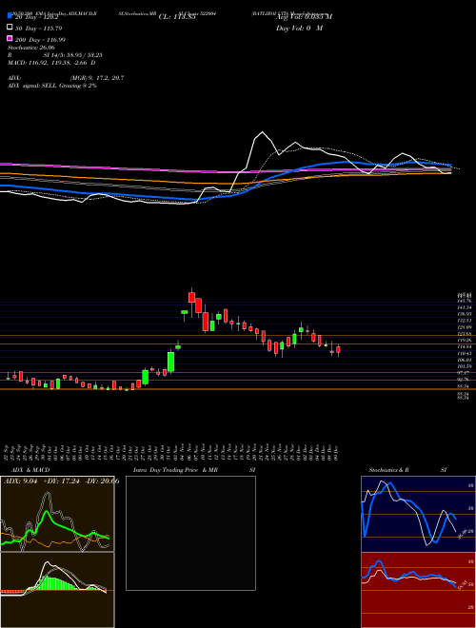Image resolution: width=476 pixels, height=628 pixels.
Task: Click the 'Intra Day Trading Price & MR' heading
Action: point(175,470)
